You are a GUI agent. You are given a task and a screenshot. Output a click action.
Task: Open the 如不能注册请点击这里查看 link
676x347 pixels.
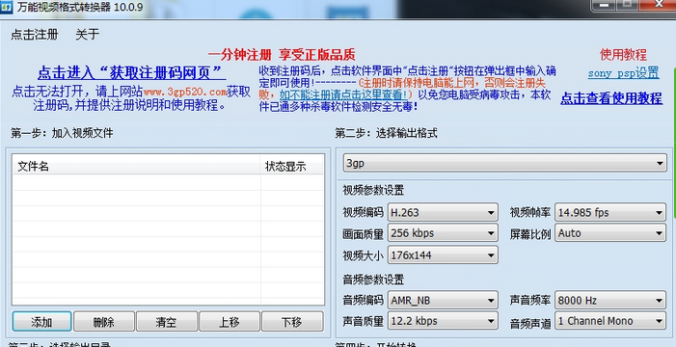[343, 93]
